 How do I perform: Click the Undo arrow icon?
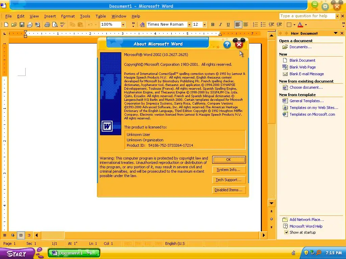(90, 24)
